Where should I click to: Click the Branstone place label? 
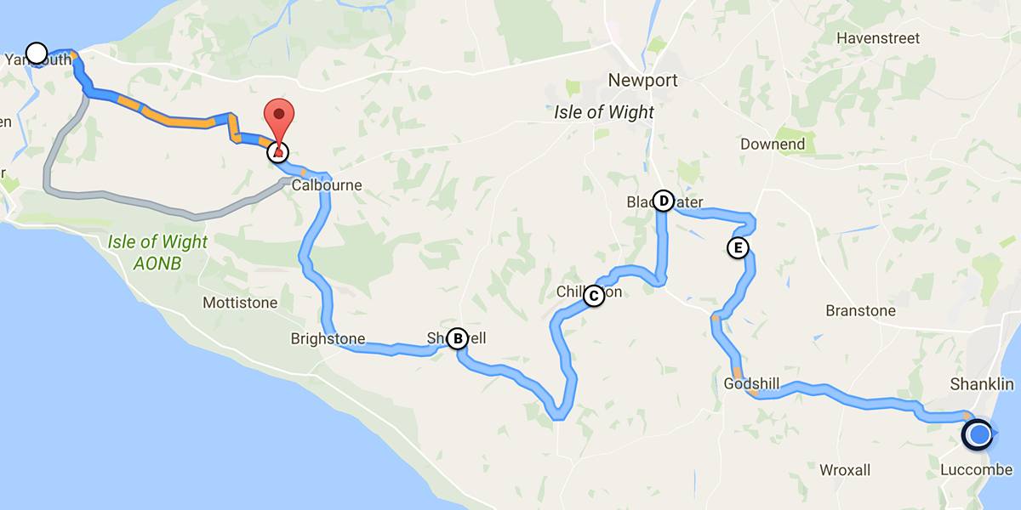pos(860,311)
